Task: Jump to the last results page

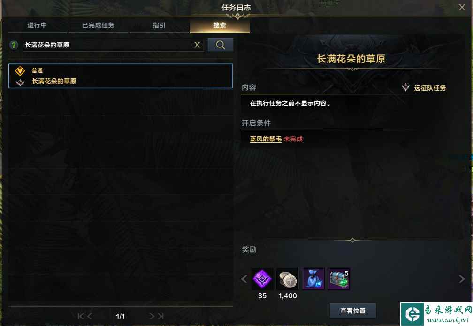Action: click(x=161, y=316)
